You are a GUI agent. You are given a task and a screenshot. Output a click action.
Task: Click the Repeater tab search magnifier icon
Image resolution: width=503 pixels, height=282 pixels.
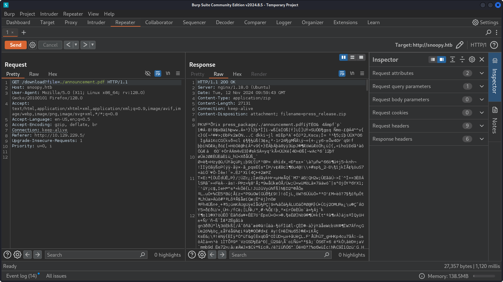(x=488, y=32)
